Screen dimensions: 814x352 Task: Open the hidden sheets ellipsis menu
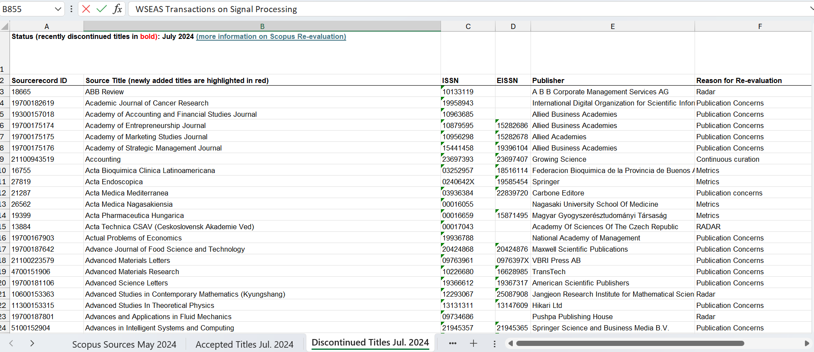point(453,343)
